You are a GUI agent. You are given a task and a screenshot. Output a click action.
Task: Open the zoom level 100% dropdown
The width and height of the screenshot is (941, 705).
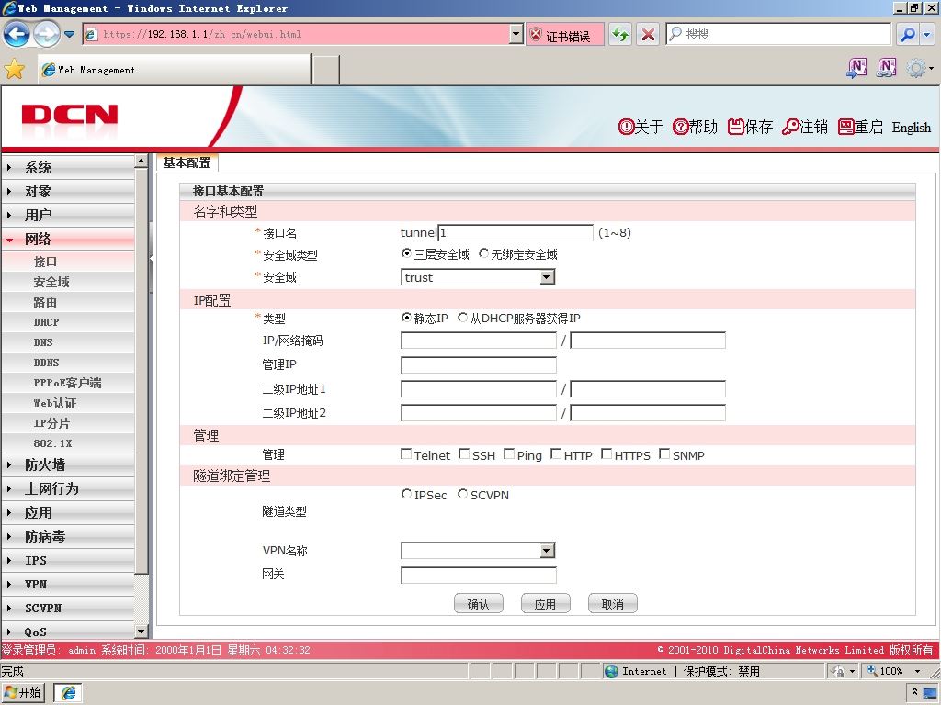(917, 671)
